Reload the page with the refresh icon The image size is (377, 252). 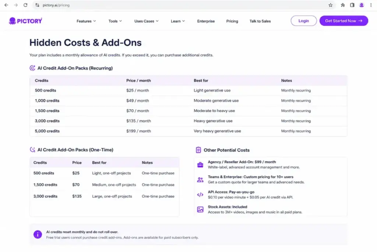pos(25,5)
